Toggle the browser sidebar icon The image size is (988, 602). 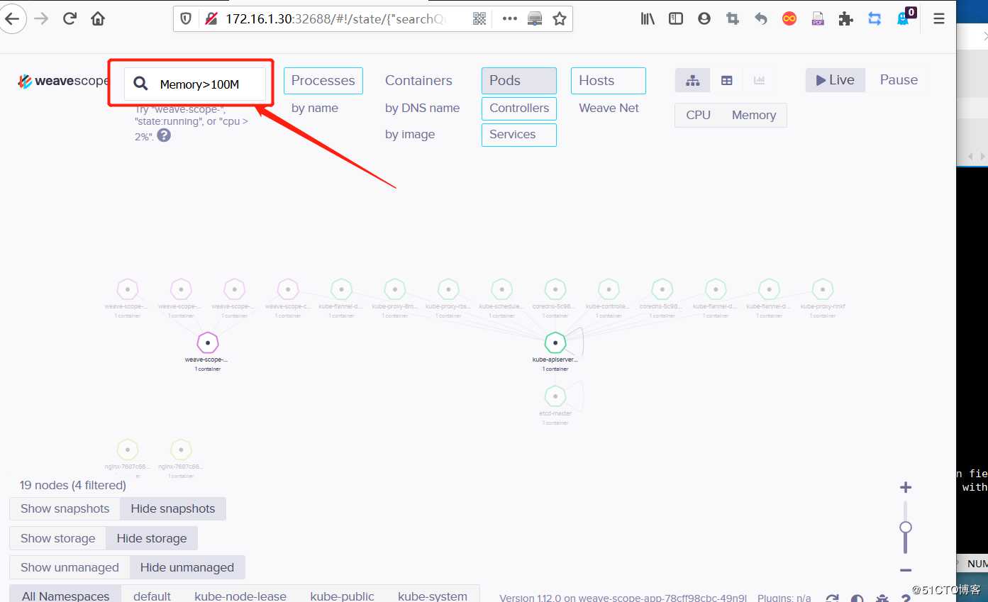coord(676,19)
